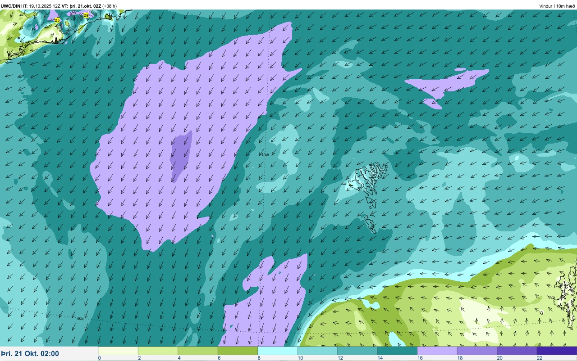Select the 0–2 pale yellow legend swatch
The width and height of the screenshot is (577, 361).
pos(118,351)
